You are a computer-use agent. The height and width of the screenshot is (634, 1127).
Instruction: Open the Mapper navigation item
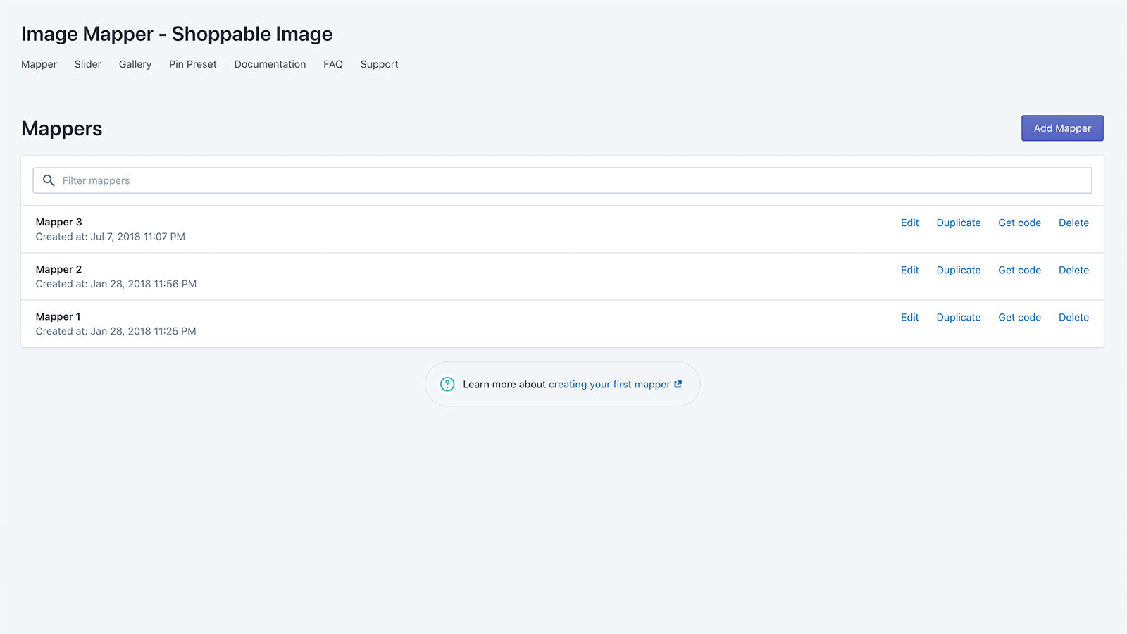point(39,64)
